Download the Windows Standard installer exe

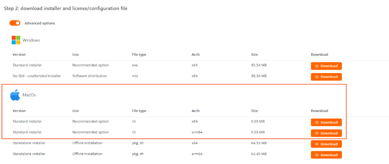click(326, 66)
